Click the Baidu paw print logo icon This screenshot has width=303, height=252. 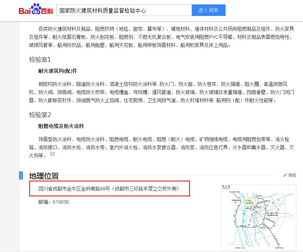(36, 9)
